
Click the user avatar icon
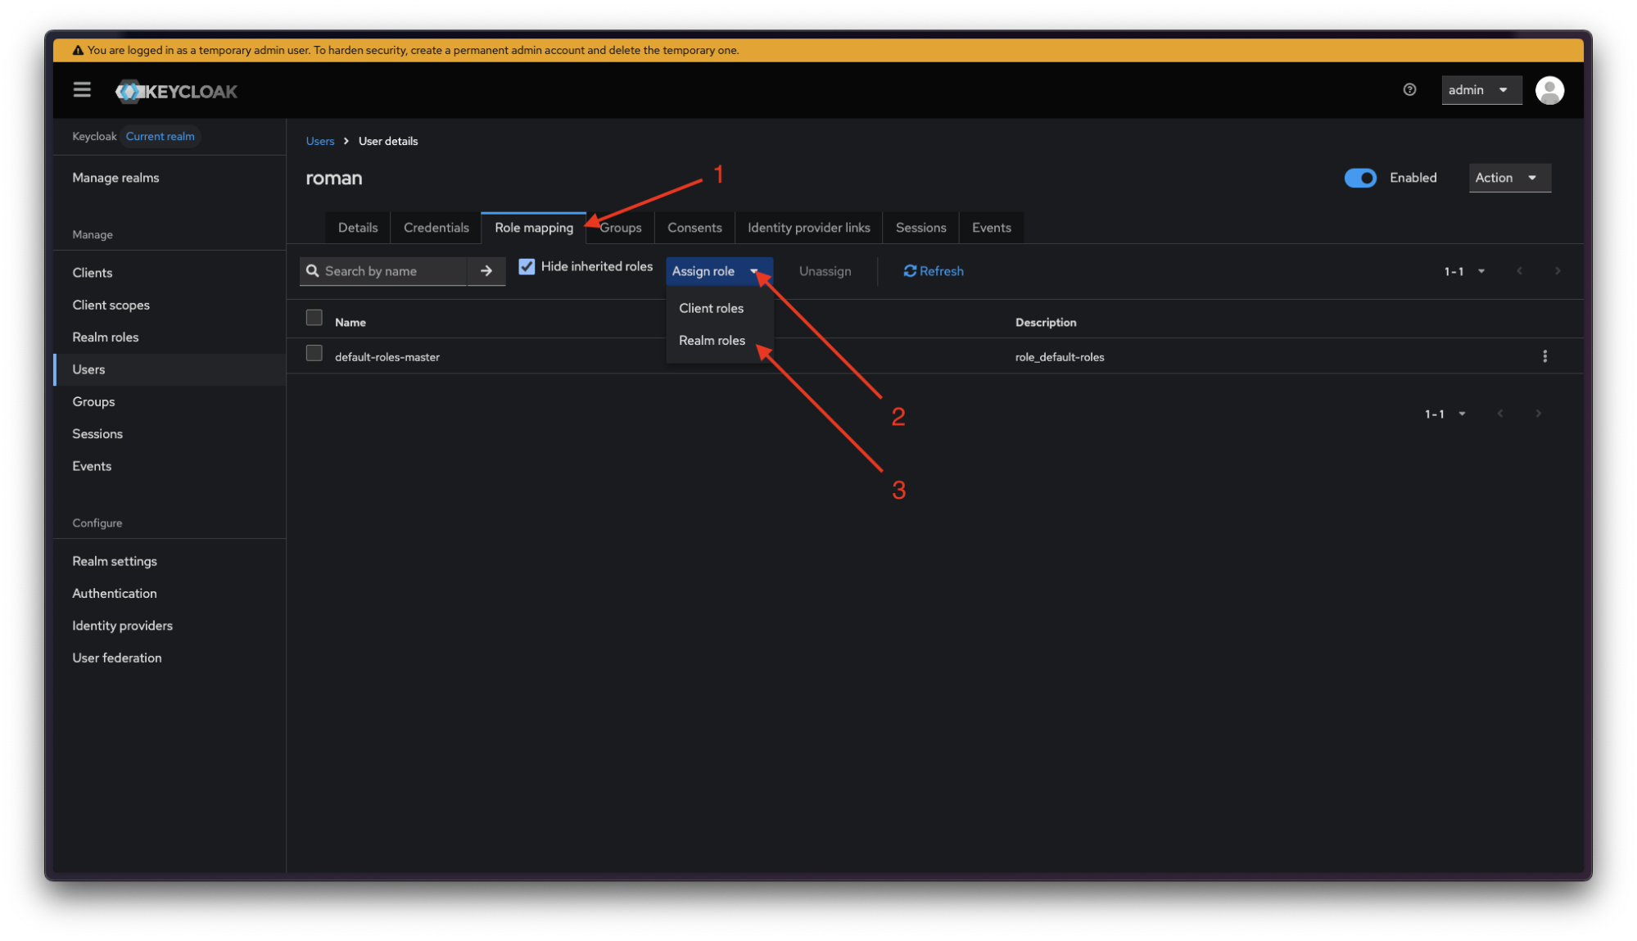[x=1549, y=90]
